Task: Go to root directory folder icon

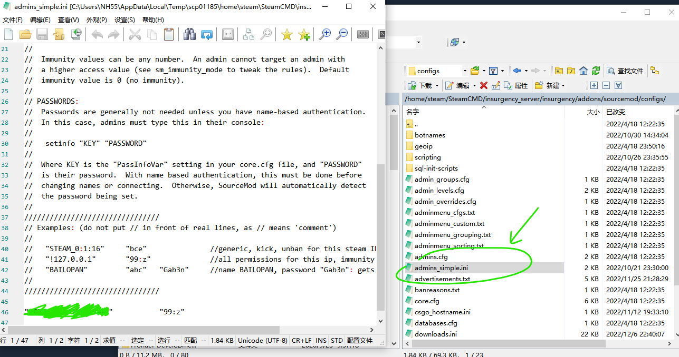Action: click(571, 71)
